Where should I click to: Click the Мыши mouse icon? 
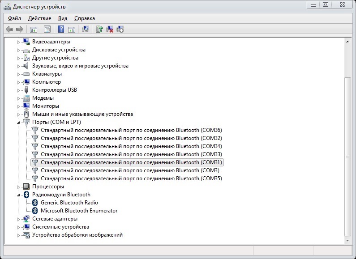coord(26,114)
